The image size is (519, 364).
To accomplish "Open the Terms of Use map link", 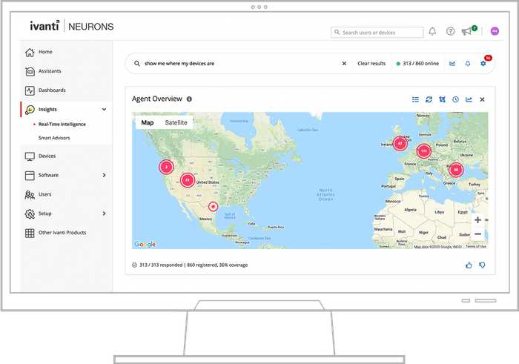I will (475, 246).
